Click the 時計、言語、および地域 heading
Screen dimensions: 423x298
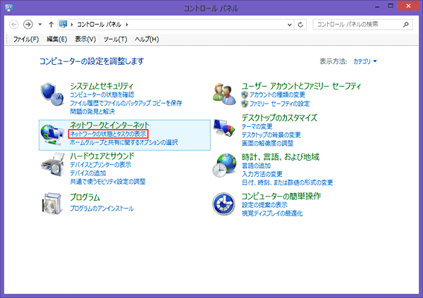pos(281,157)
